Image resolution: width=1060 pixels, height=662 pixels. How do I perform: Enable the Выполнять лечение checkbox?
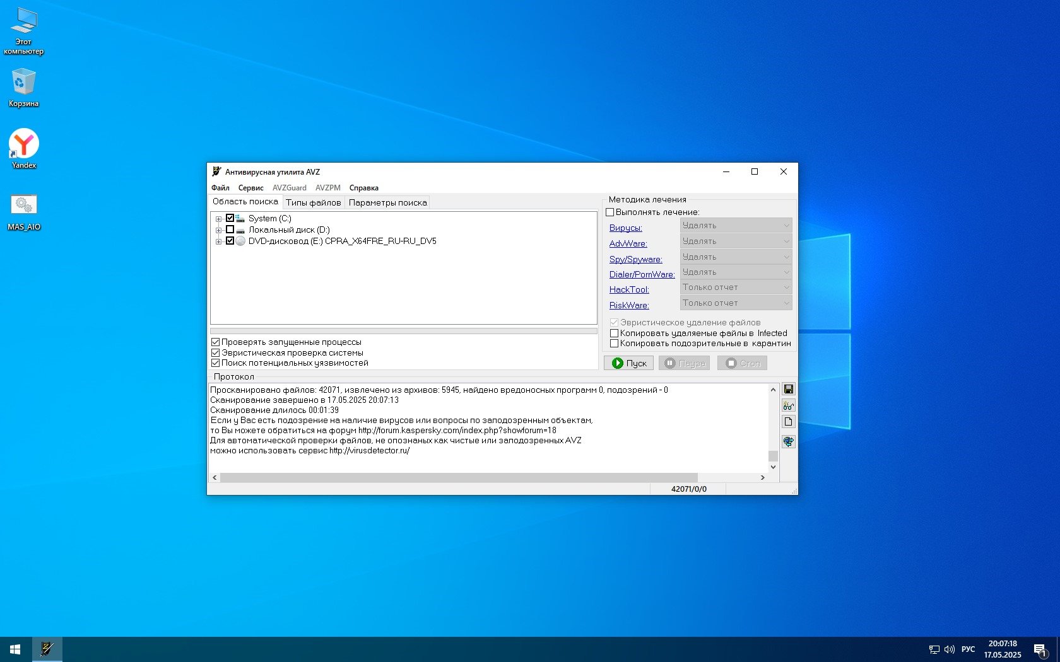point(610,212)
